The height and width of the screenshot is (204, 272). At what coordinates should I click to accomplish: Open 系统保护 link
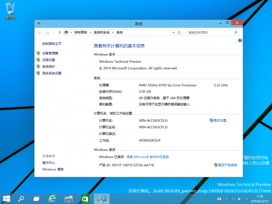(48, 66)
